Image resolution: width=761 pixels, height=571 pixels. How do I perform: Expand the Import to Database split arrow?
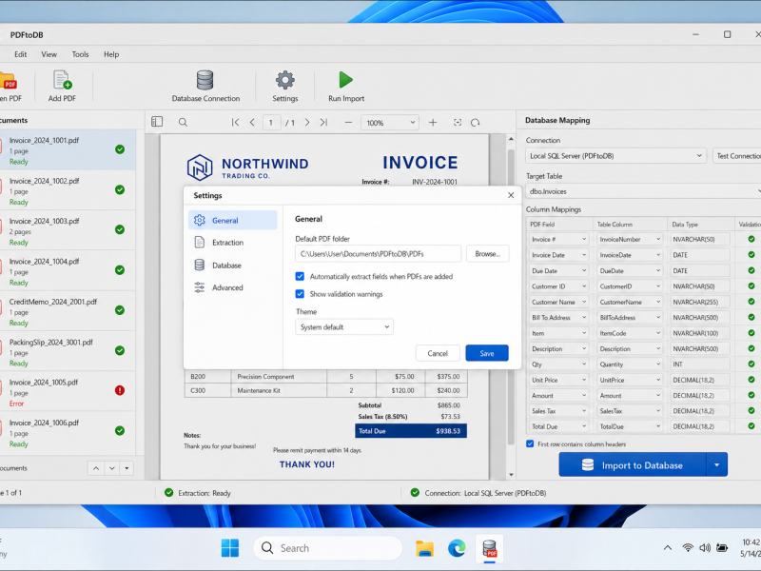pyautogui.click(x=717, y=464)
